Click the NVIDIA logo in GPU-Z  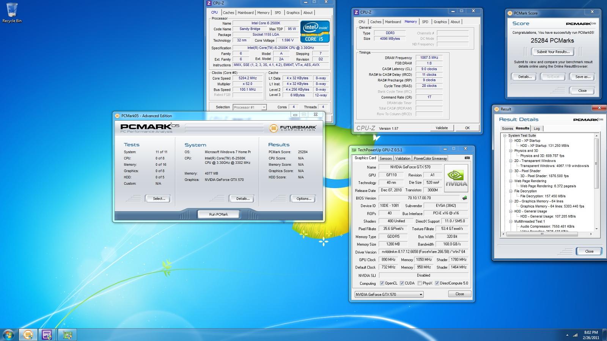click(456, 178)
